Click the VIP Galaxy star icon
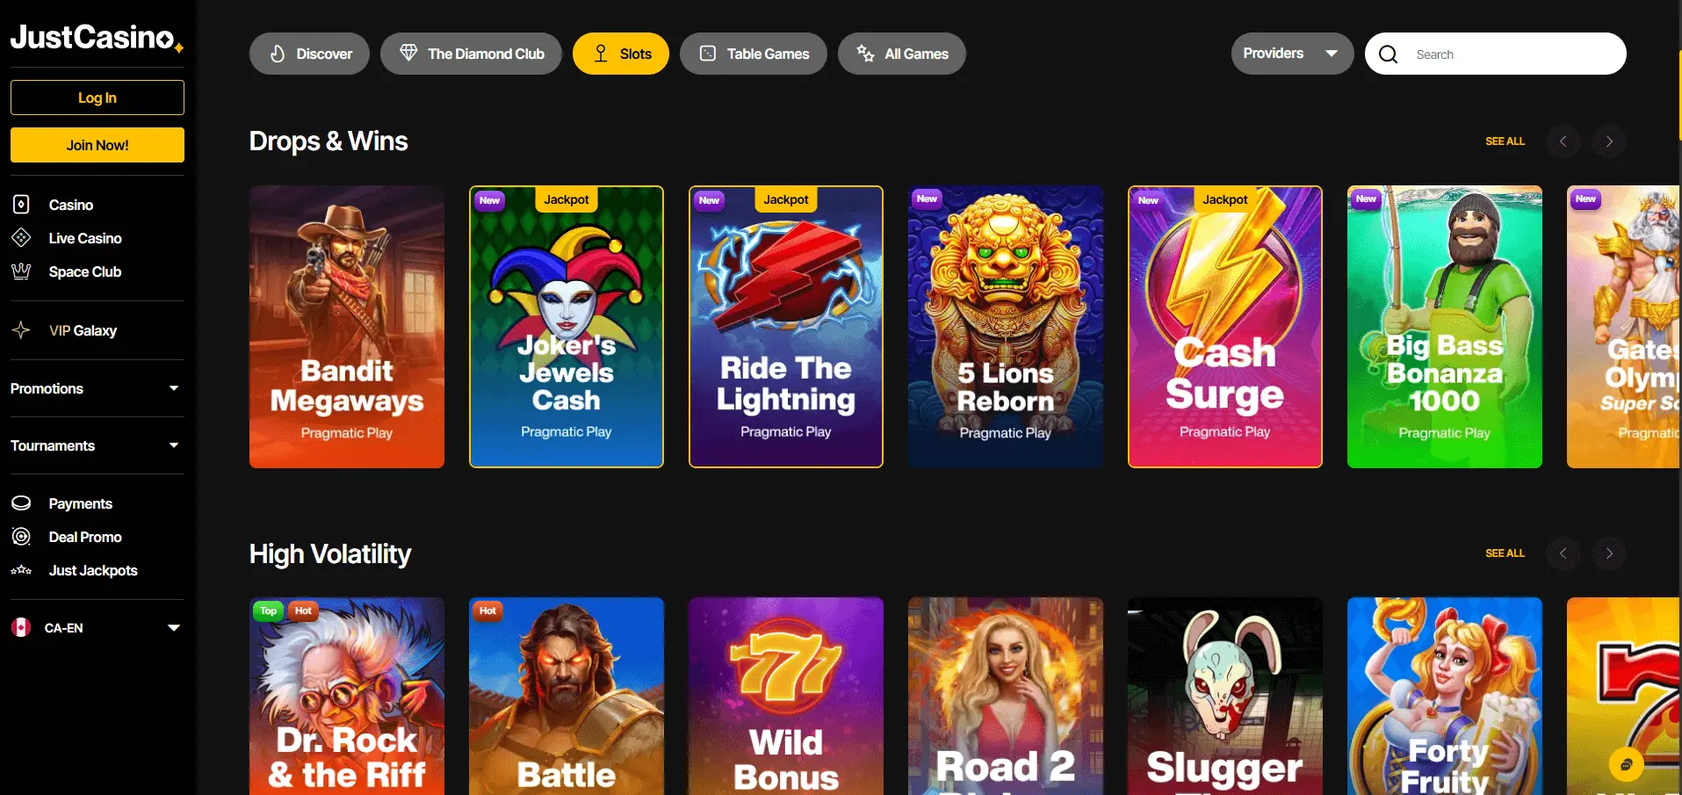 coord(21,330)
